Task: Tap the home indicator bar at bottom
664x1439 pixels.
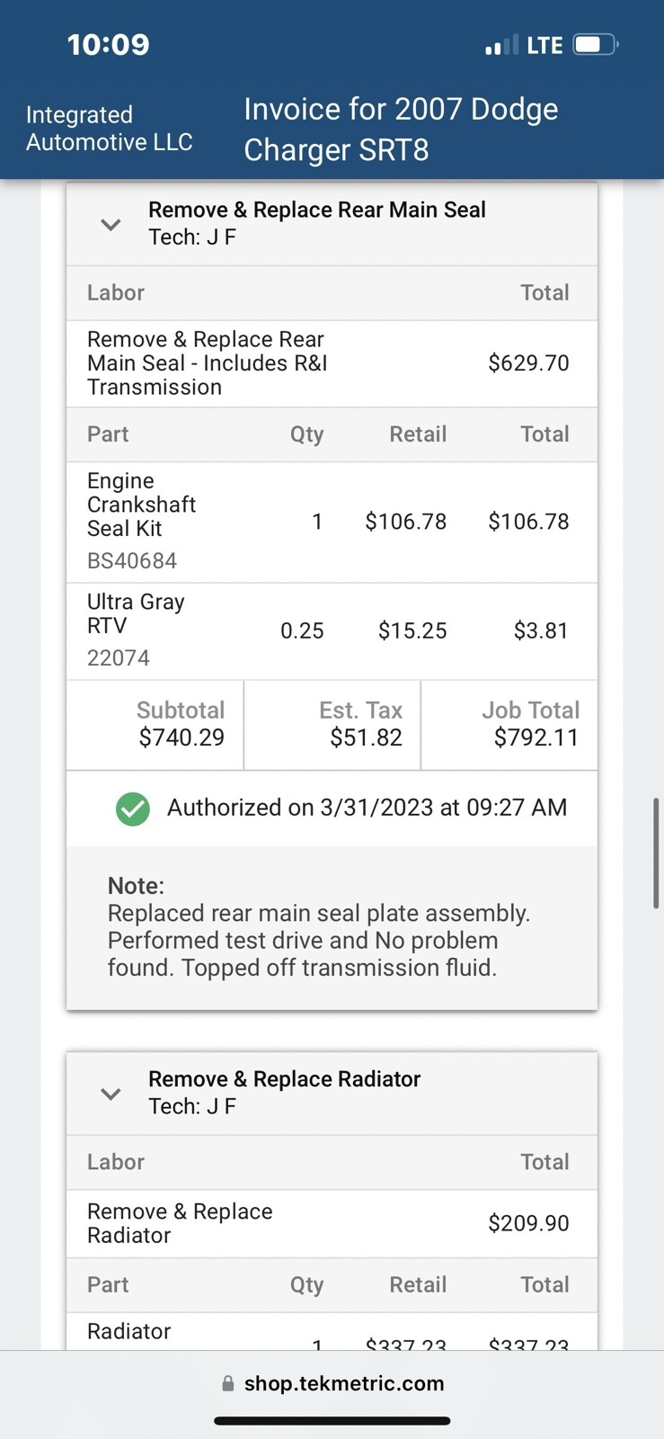Action: pyautogui.click(x=332, y=1421)
